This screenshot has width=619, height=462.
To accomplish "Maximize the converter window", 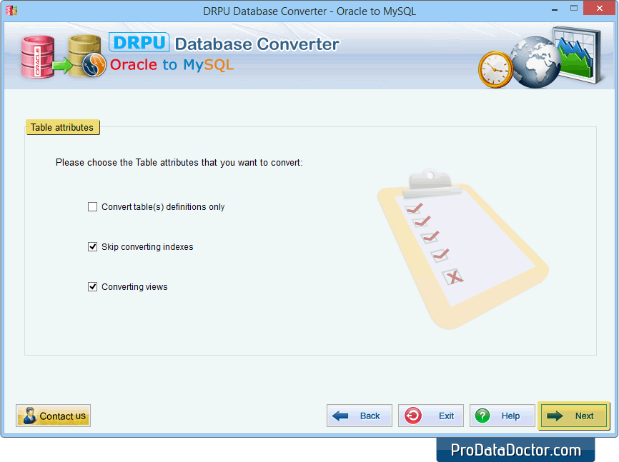I will (x=574, y=9).
